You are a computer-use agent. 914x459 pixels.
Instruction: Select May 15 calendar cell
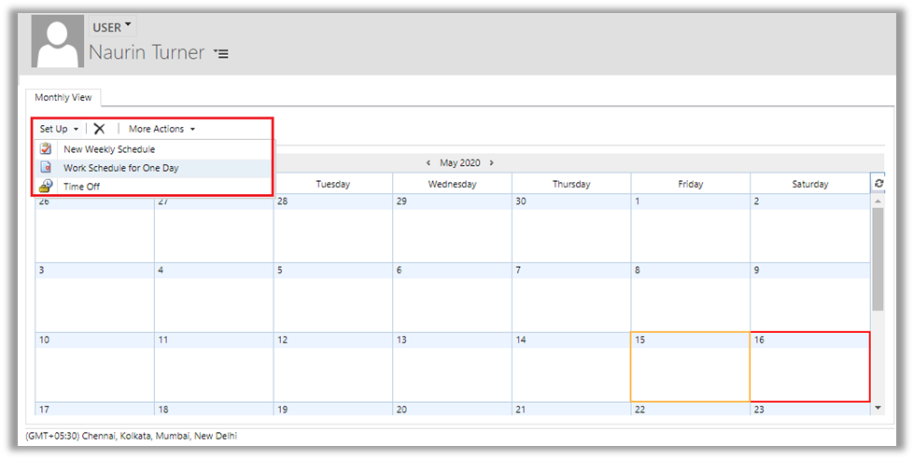690,367
